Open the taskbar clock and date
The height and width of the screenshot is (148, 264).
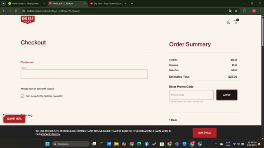(252, 144)
